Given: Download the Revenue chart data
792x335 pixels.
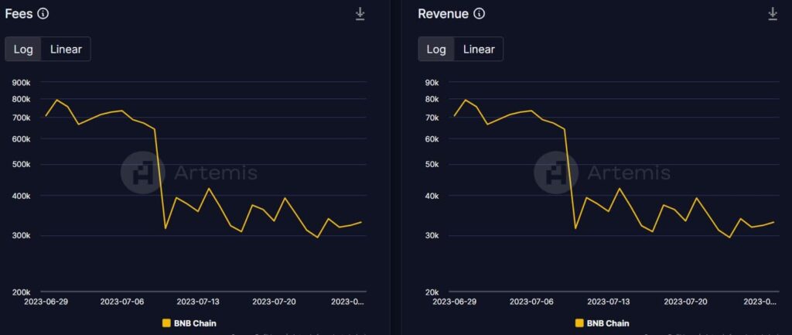Looking at the screenshot, I should coord(772,14).
